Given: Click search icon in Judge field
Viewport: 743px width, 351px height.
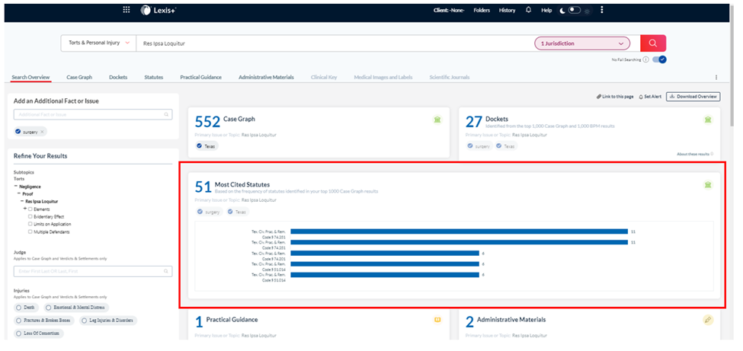Looking at the screenshot, I should click(166, 271).
